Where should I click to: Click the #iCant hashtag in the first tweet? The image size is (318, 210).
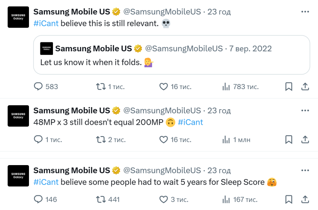46,23
